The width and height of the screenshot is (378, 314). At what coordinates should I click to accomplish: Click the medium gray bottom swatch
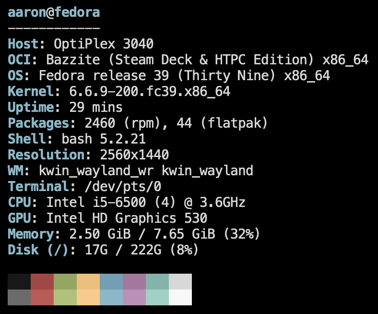pyautogui.click(x=19, y=297)
